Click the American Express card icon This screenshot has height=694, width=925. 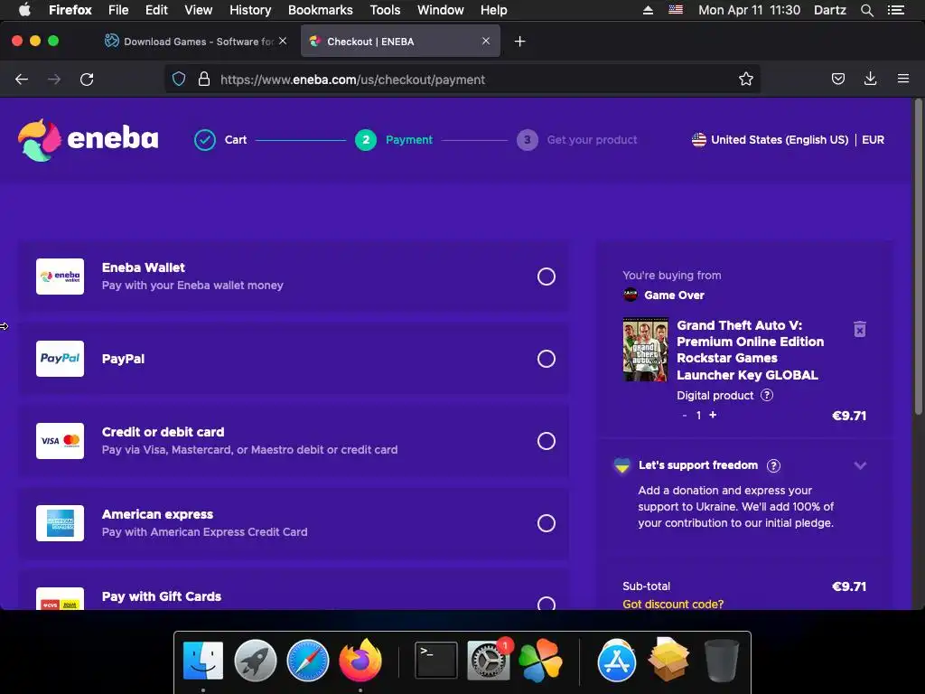(x=61, y=523)
